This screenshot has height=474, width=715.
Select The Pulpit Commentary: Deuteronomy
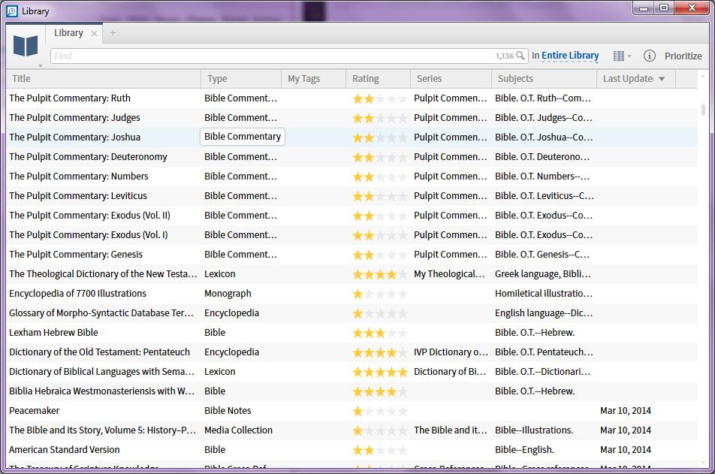coord(88,157)
